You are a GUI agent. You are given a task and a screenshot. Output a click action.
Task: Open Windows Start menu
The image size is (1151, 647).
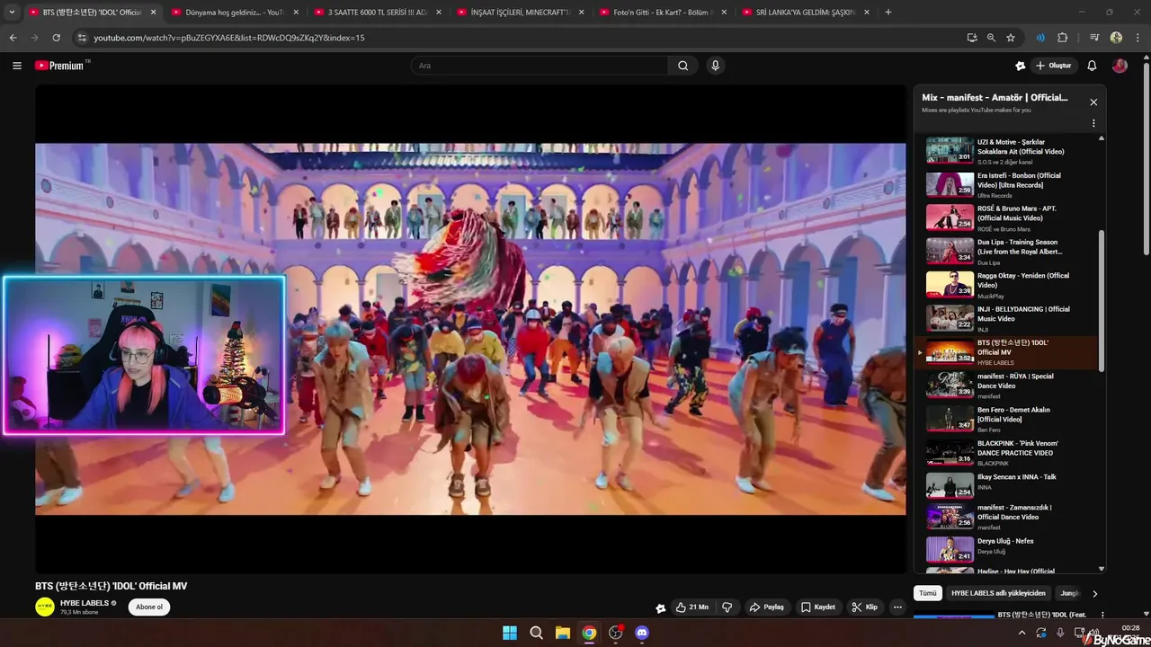point(510,633)
